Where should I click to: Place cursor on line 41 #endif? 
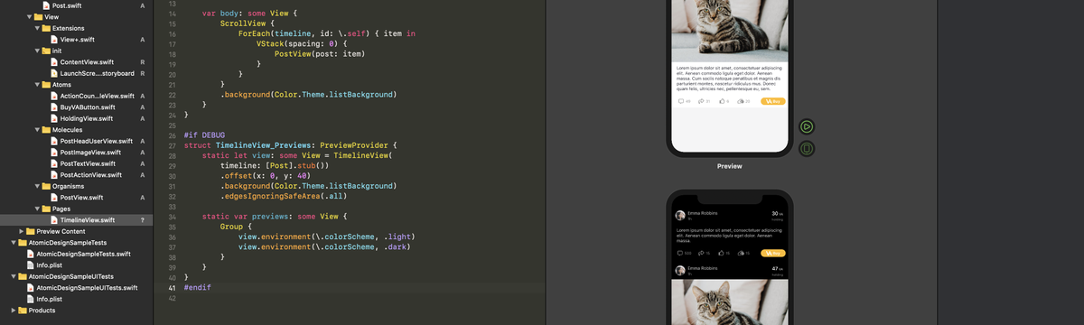197,287
